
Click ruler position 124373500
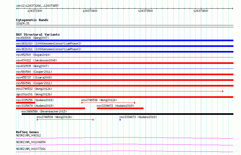(x=145, y=11)
